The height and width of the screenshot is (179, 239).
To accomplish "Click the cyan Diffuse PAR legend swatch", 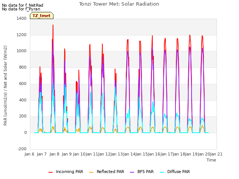I will [162, 172].
